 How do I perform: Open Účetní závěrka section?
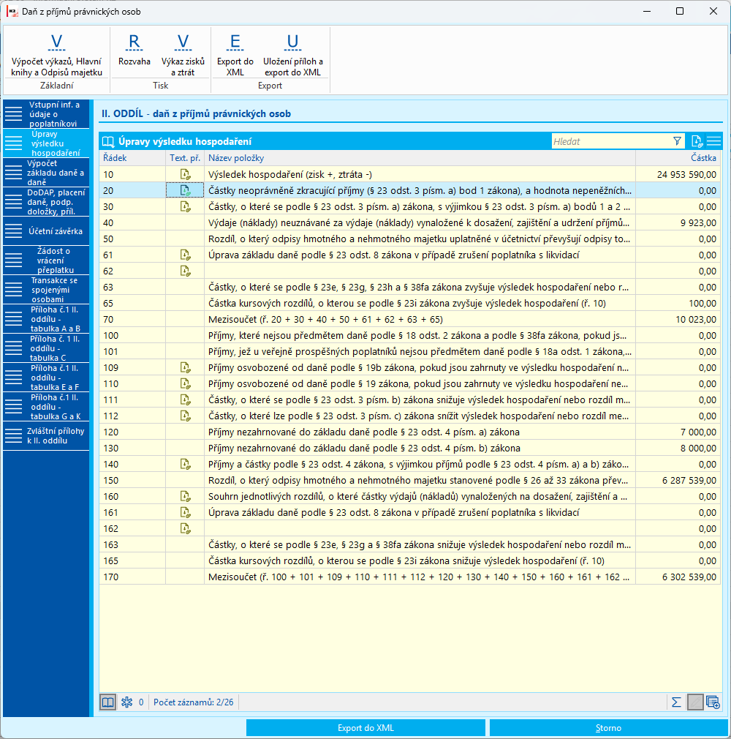(46, 231)
